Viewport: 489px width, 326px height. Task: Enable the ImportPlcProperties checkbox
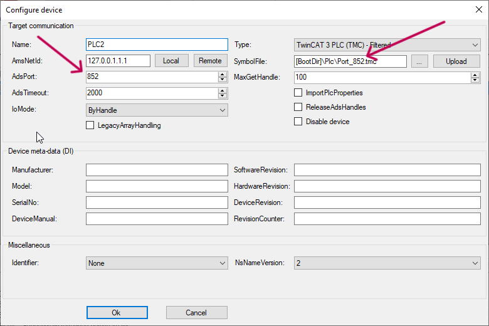coord(298,93)
